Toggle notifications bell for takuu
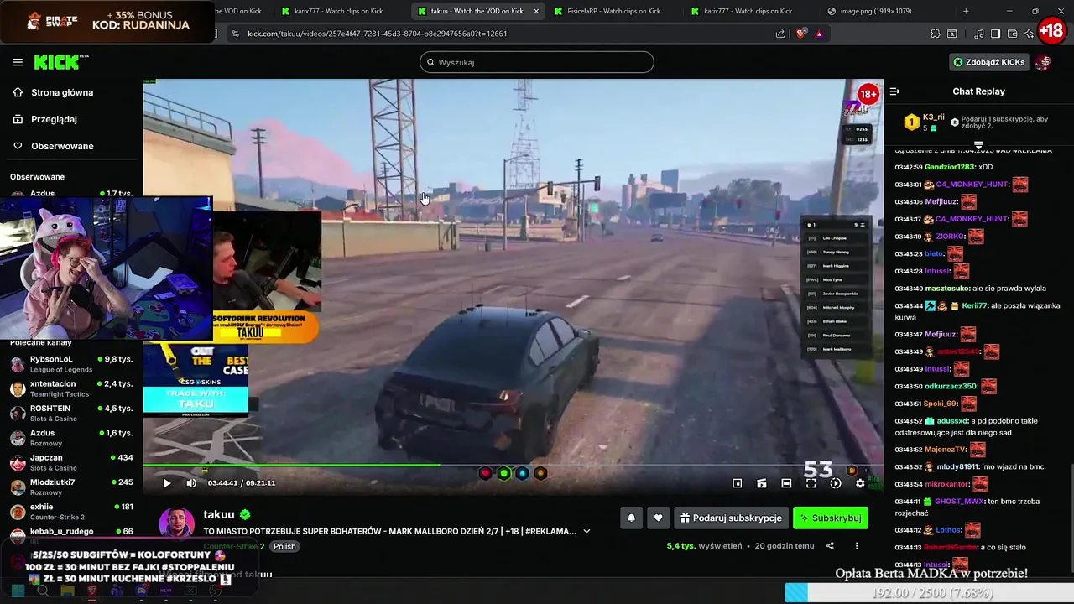 pos(632,518)
